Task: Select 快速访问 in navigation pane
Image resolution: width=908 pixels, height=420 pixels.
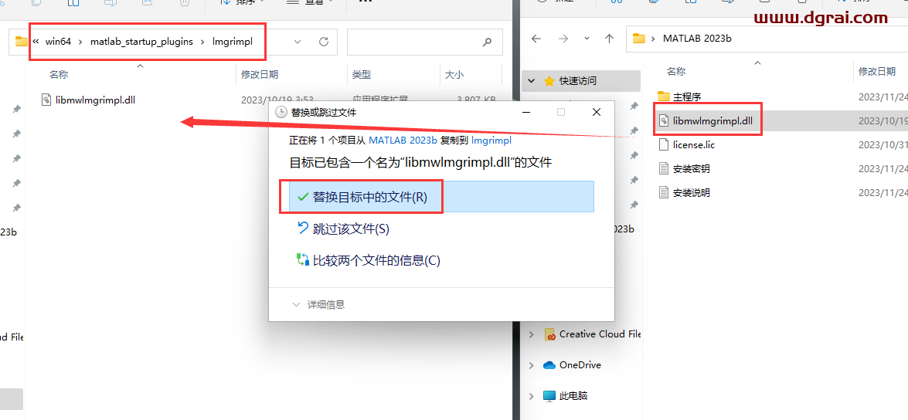Action: tap(577, 81)
